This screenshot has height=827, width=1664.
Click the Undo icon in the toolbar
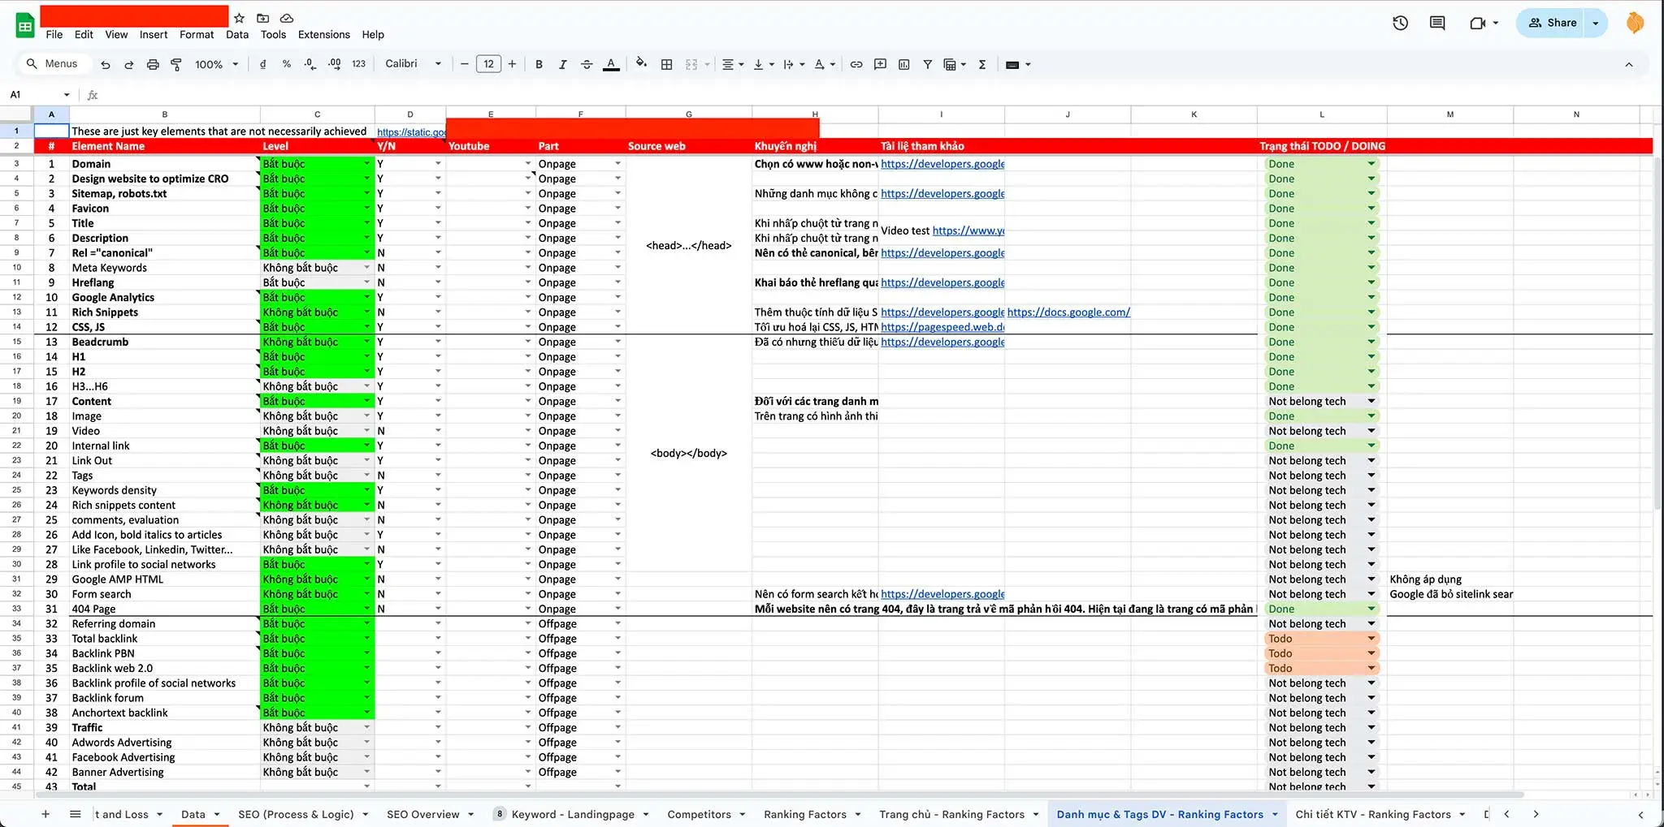[x=106, y=65]
